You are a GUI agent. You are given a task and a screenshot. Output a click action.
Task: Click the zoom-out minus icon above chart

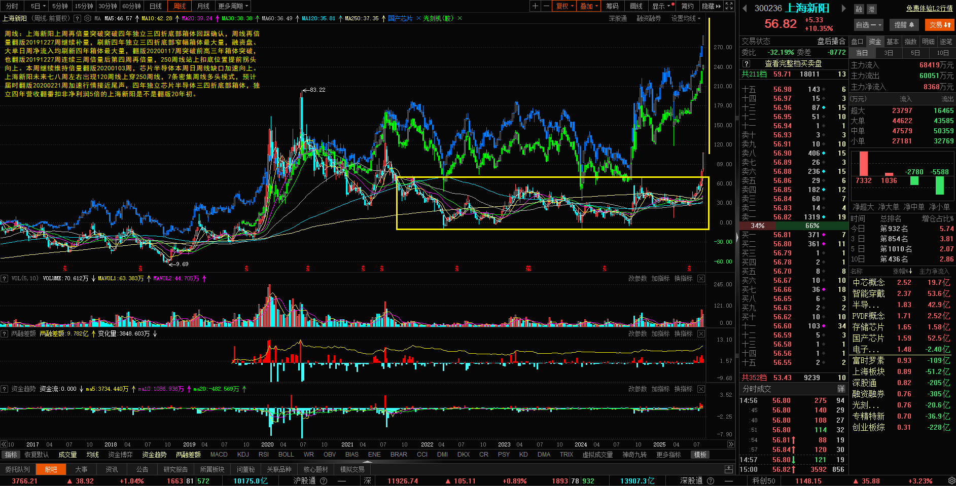pos(546,6)
